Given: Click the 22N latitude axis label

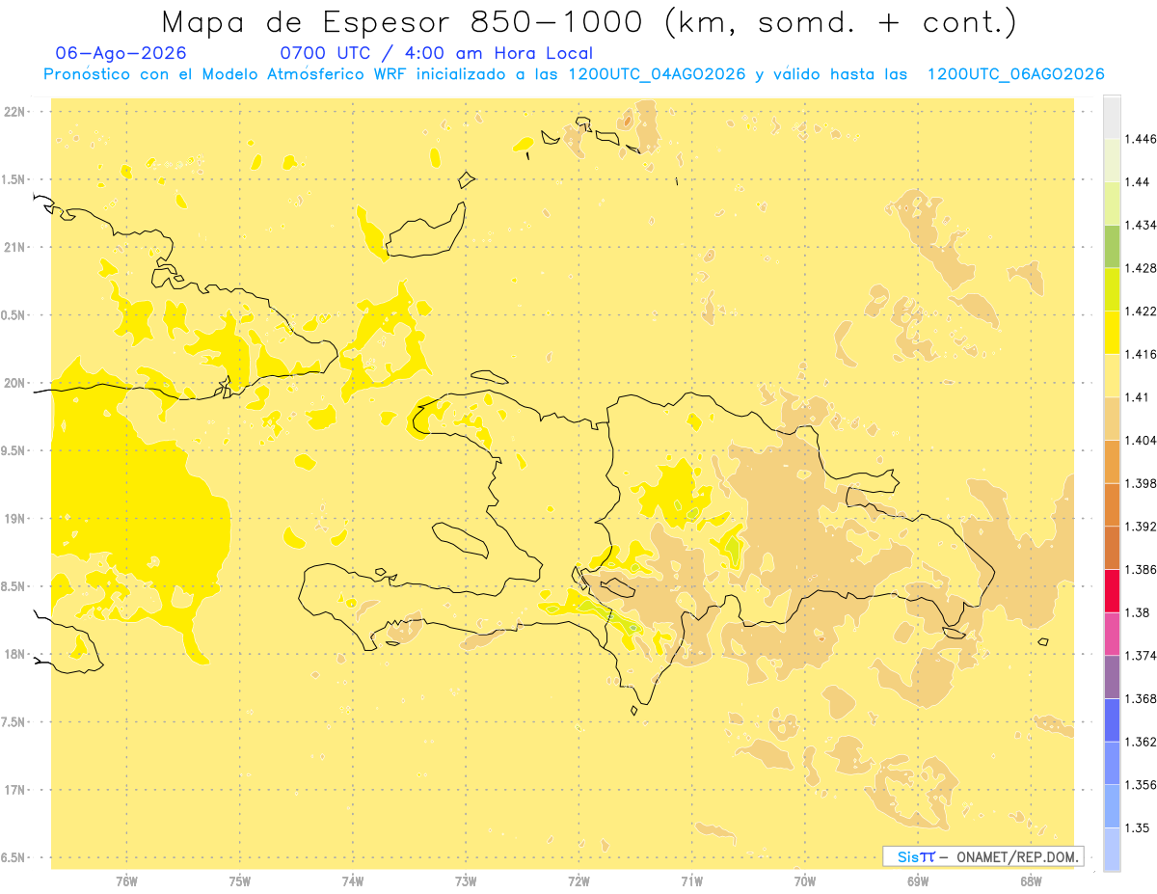Looking at the screenshot, I should point(16,112).
